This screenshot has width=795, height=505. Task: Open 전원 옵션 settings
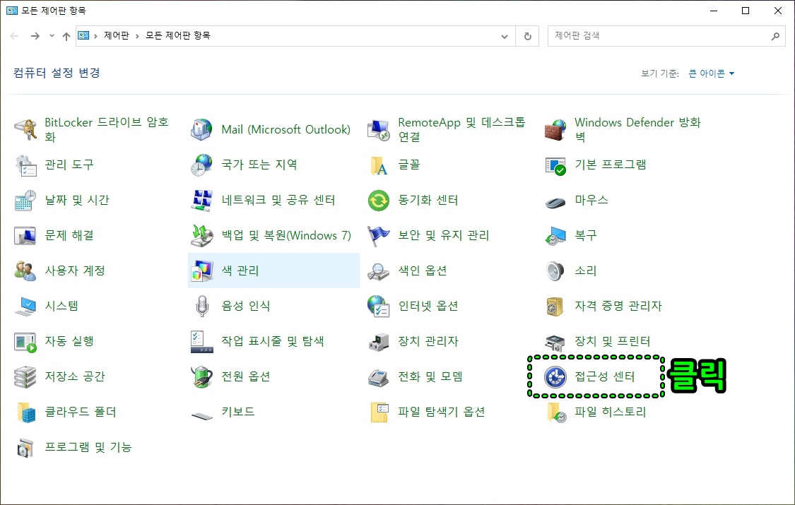coord(236,376)
